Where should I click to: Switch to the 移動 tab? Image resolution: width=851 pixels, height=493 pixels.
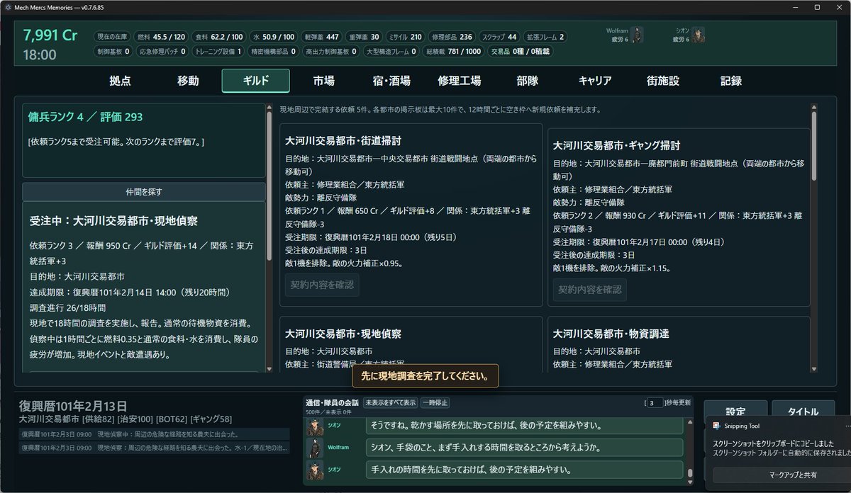click(x=188, y=81)
